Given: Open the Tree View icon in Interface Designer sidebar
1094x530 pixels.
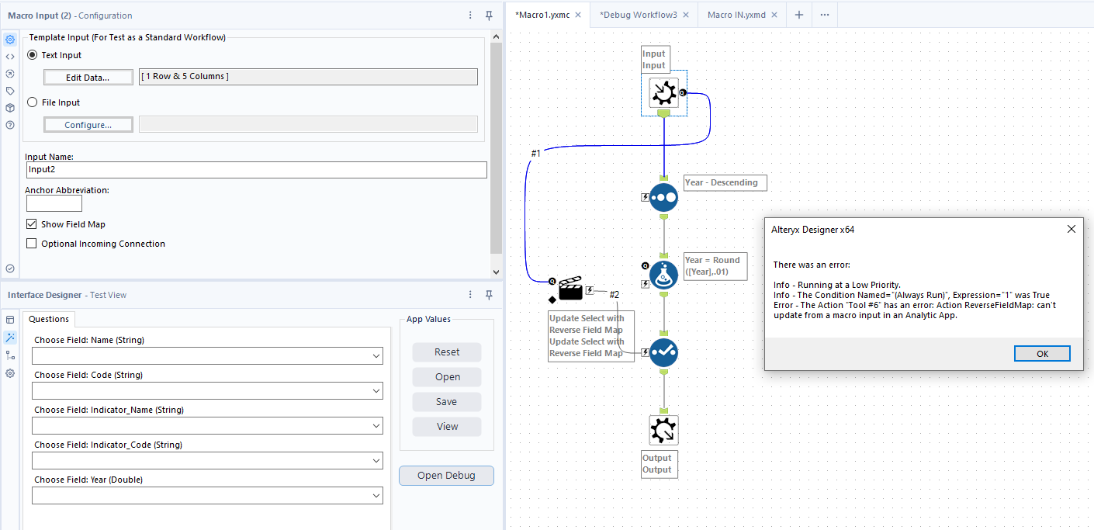Looking at the screenshot, I should tap(11, 355).
